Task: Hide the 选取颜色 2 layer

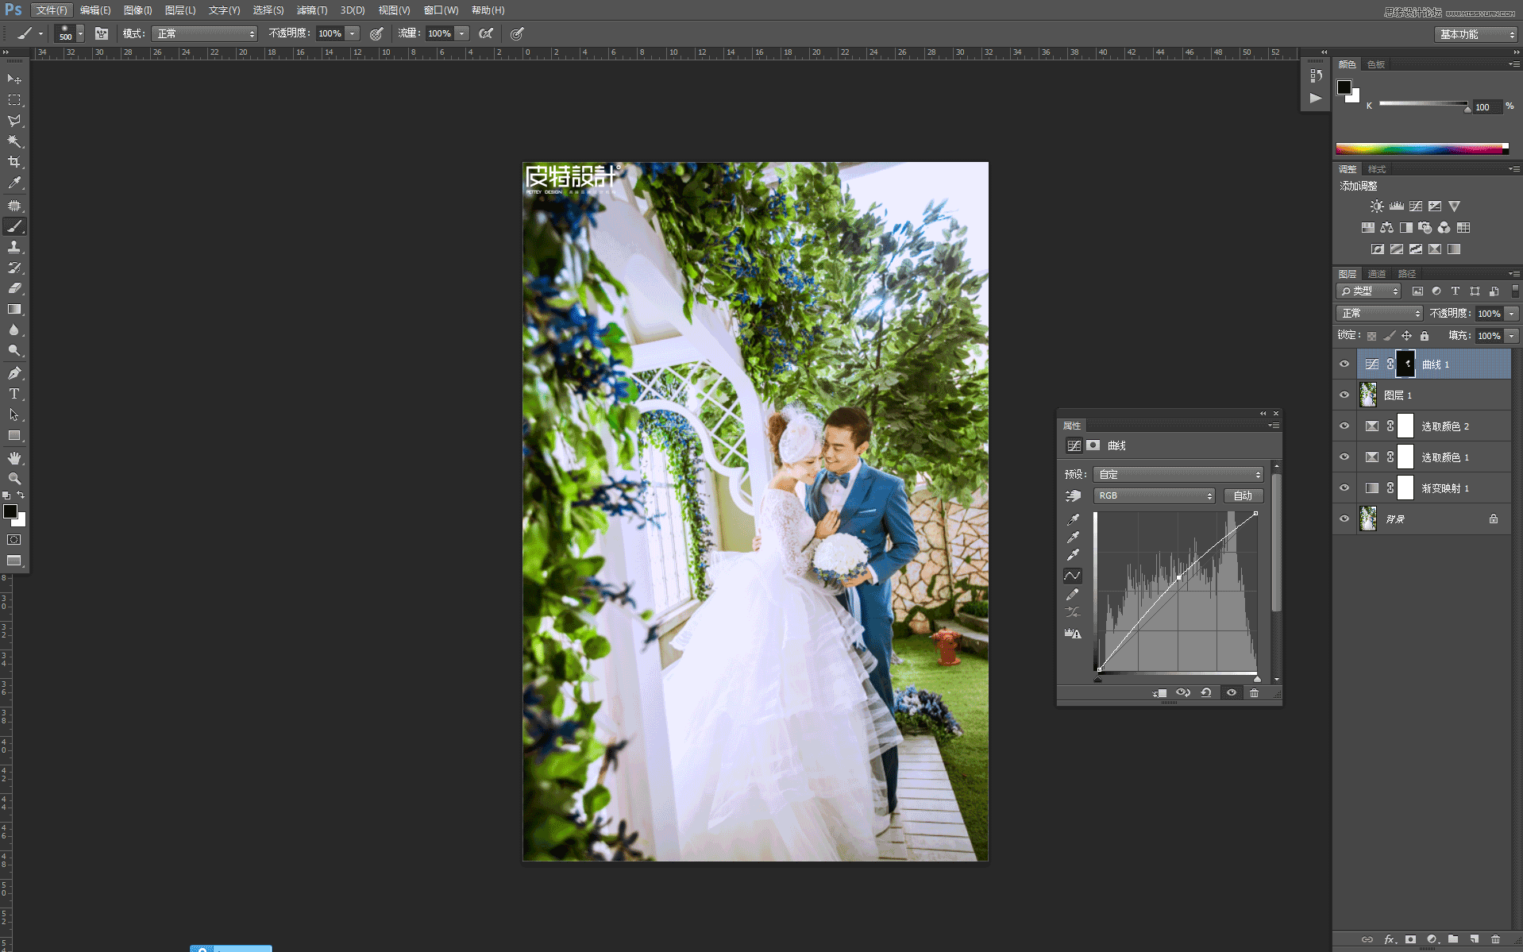Action: coord(1344,426)
